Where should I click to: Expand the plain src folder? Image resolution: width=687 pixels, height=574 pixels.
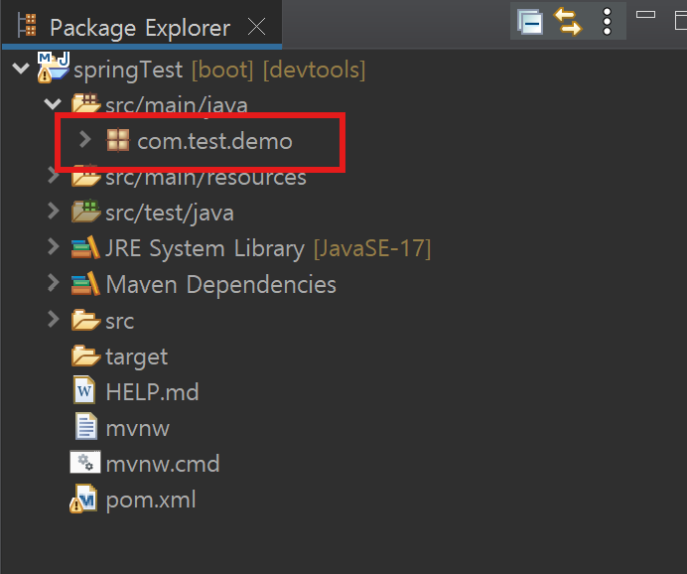[x=53, y=319]
